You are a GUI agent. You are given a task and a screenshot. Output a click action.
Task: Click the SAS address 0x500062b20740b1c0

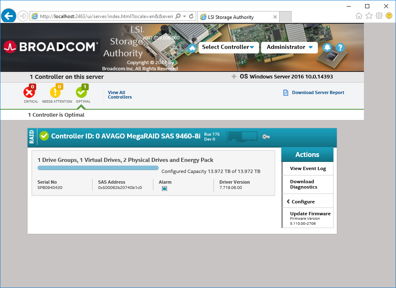click(x=120, y=187)
